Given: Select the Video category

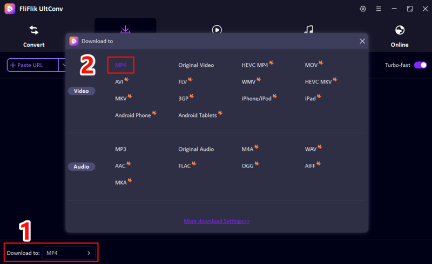Looking at the screenshot, I should click(x=82, y=91).
